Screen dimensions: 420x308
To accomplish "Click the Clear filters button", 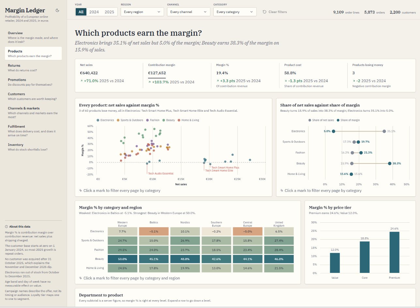I will pos(275,12).
